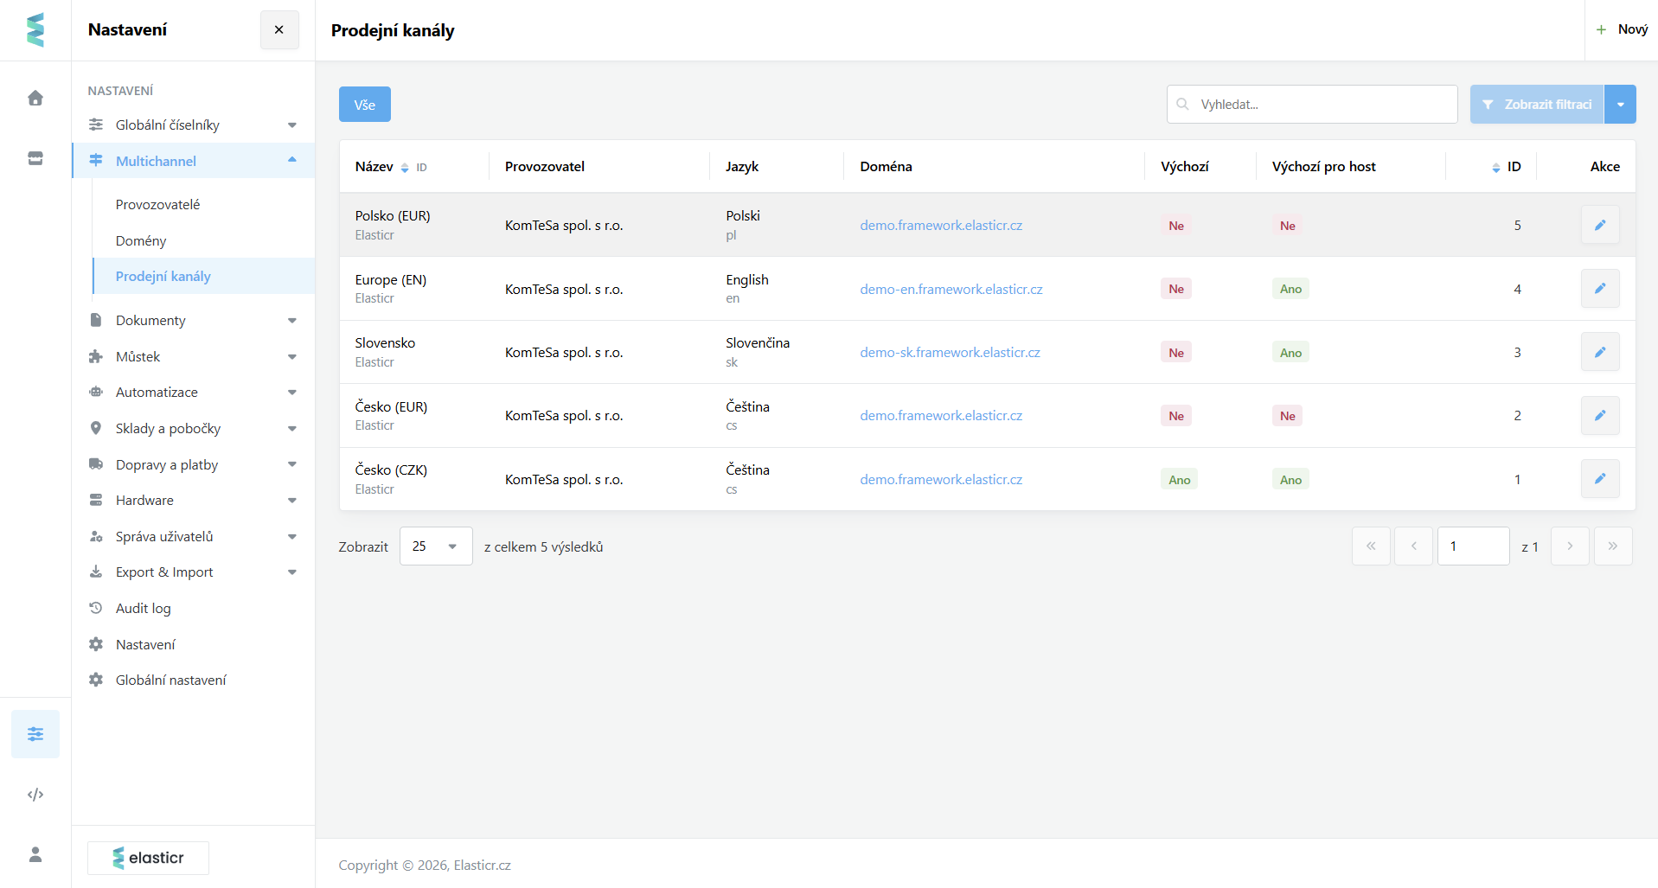Click the Provozovatel column header

pyautogui.click(x=545, y=167)
